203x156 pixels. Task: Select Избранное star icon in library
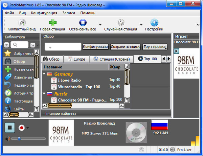(8, 53)
